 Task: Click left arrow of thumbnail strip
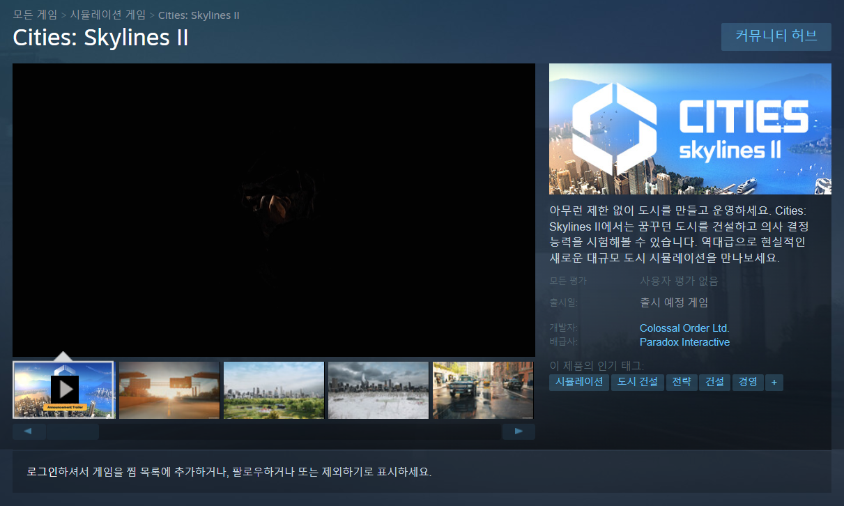coord(29,431)
